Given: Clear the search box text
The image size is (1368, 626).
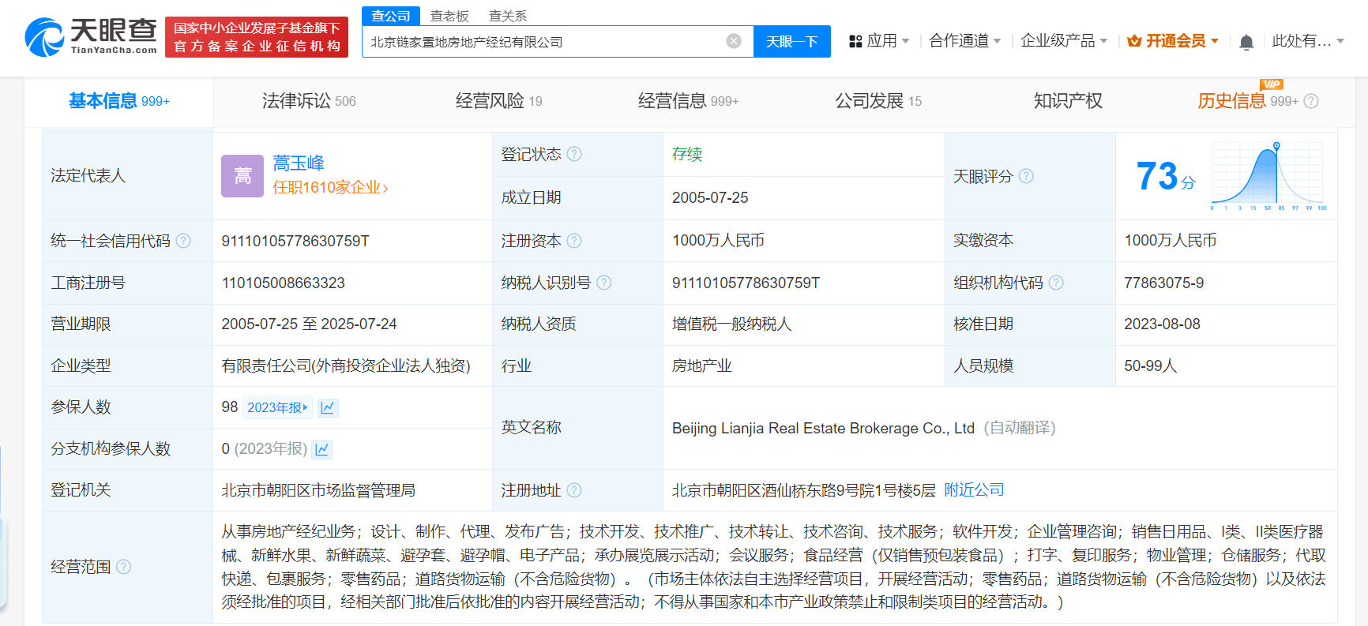Looking at the screenshot, I should (734, 41).
